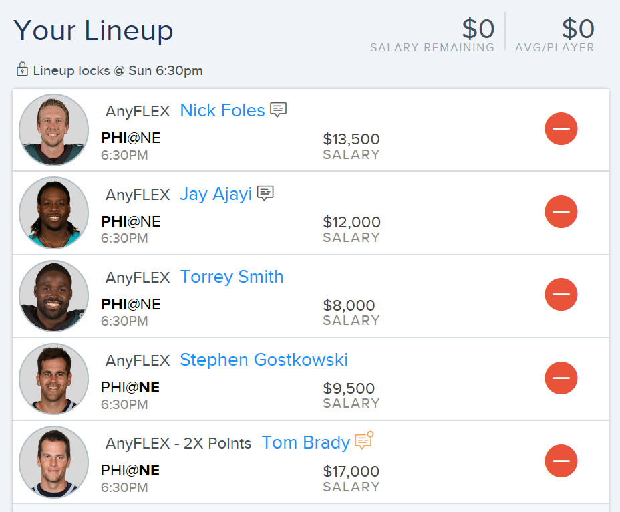
Task: Remove Tom Brady from the 2X Points slot
Action: coord(561,461)
